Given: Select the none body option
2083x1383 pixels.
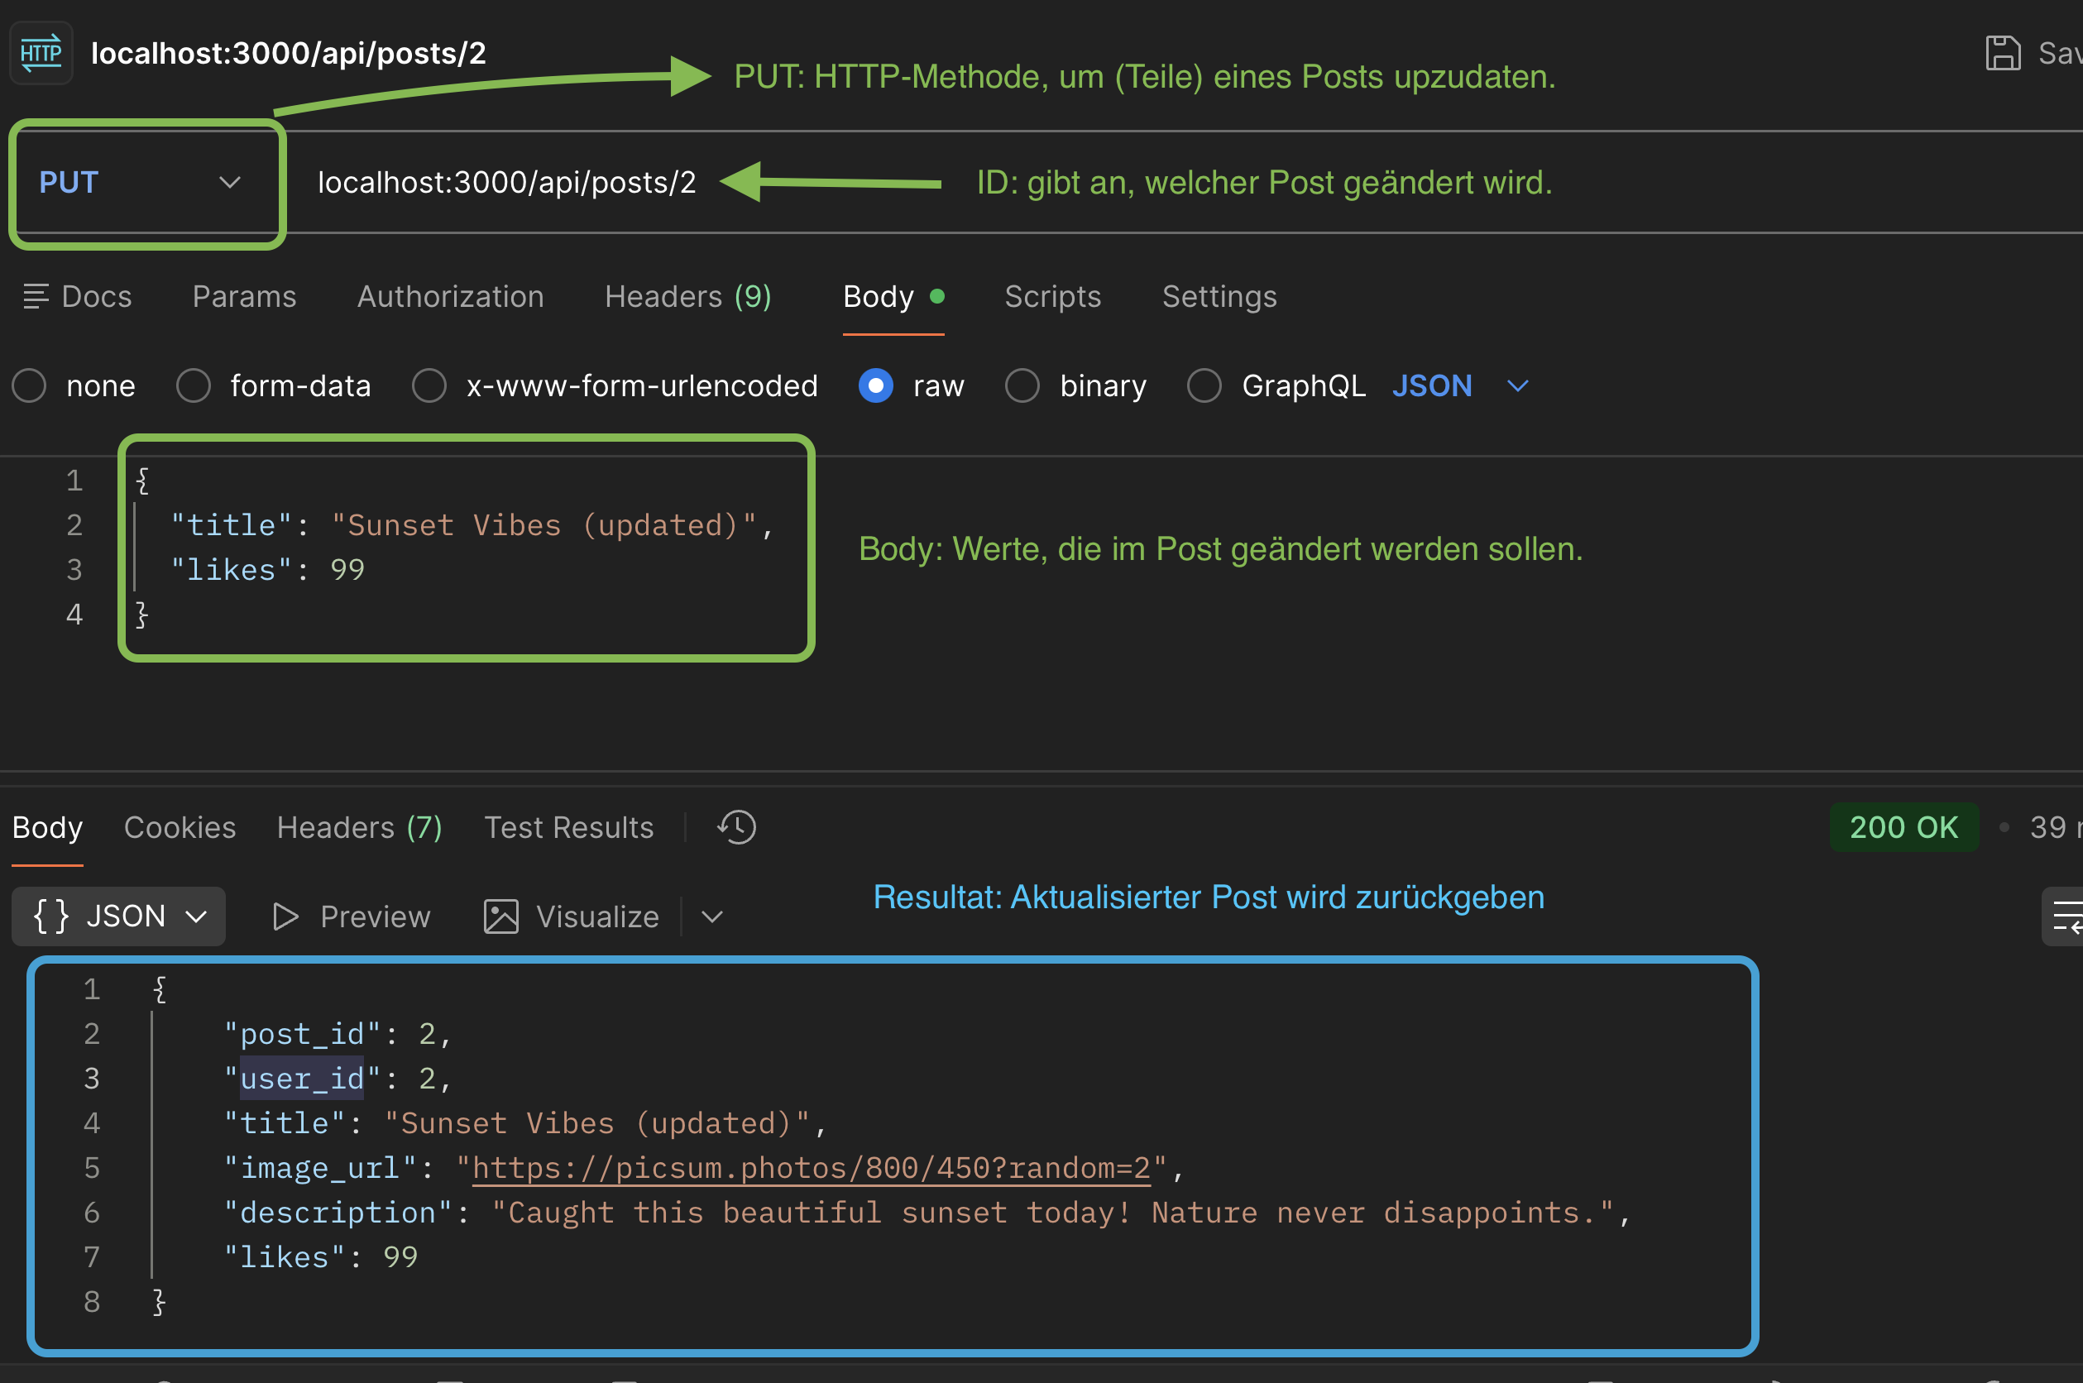Looking at the screenshot, I should click(x=29, y=385).
